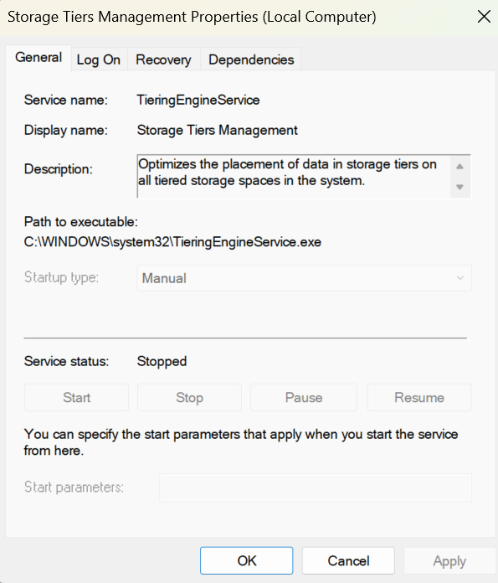Click the Resume service button

click(419, 398)
